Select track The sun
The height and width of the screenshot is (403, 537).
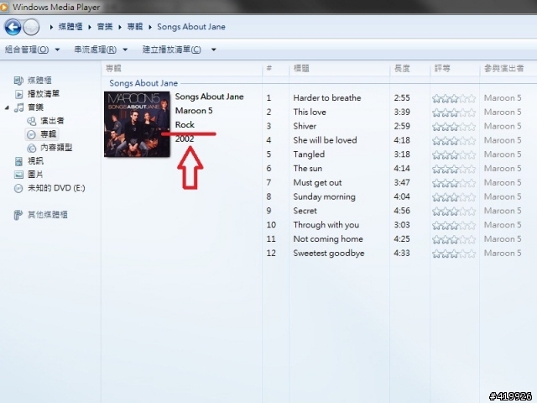coord(308,168)
